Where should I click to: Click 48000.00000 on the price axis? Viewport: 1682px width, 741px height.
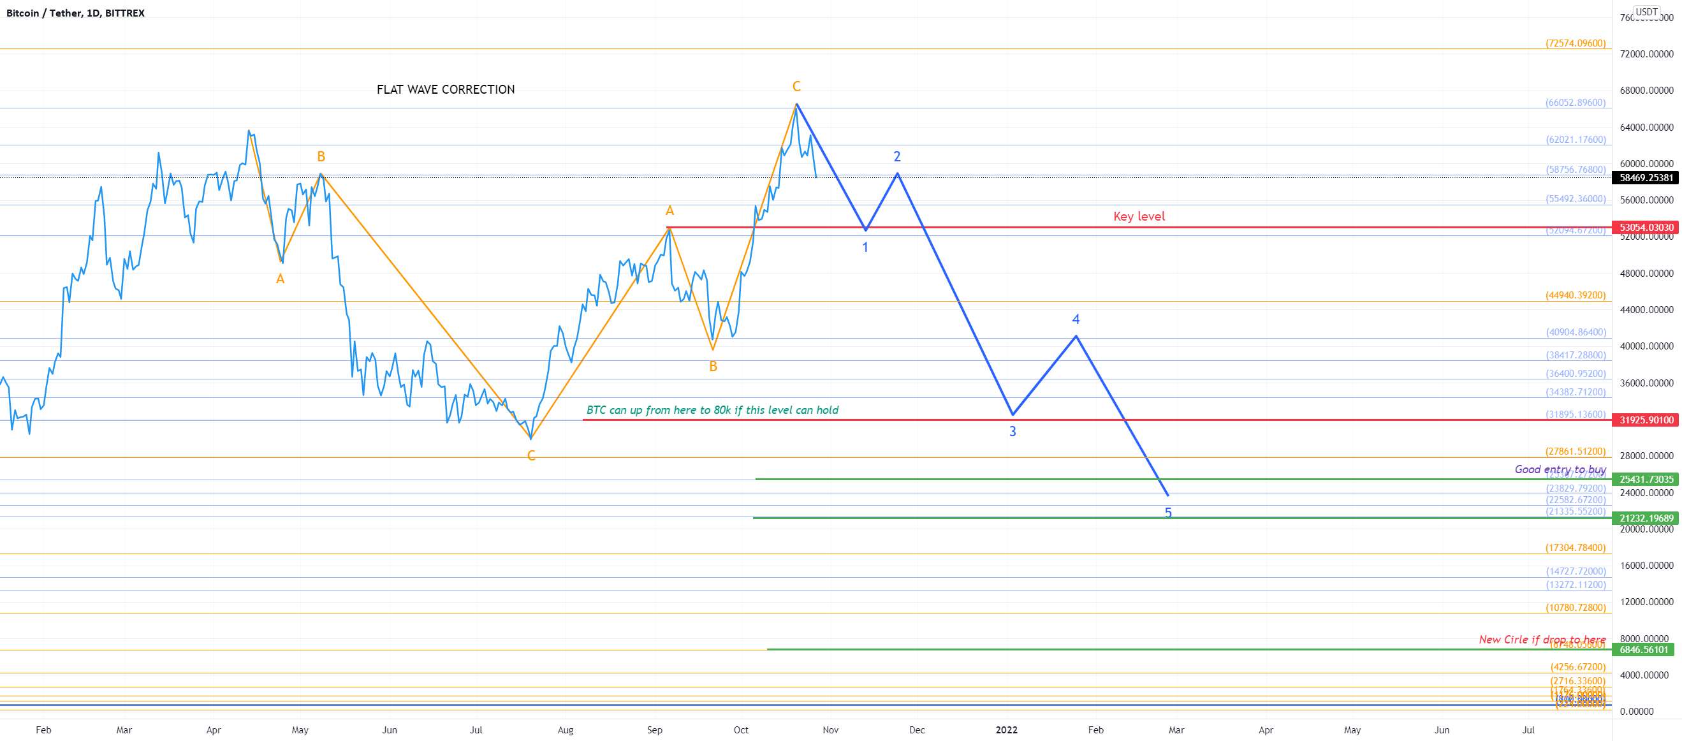[x=1647, y=273]
